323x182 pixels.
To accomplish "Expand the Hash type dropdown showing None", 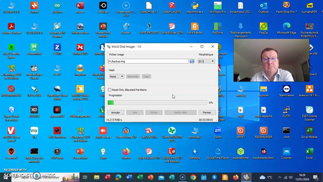I will click(117, 76).
